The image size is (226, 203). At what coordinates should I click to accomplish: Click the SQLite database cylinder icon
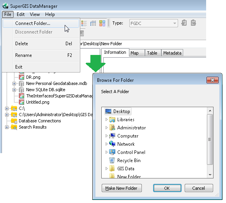[21, 90]
